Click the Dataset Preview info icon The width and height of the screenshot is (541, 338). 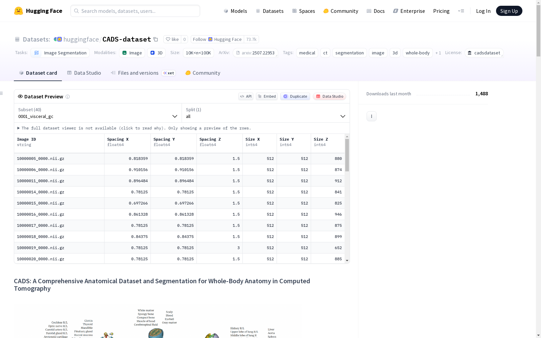tap(68, 97)
